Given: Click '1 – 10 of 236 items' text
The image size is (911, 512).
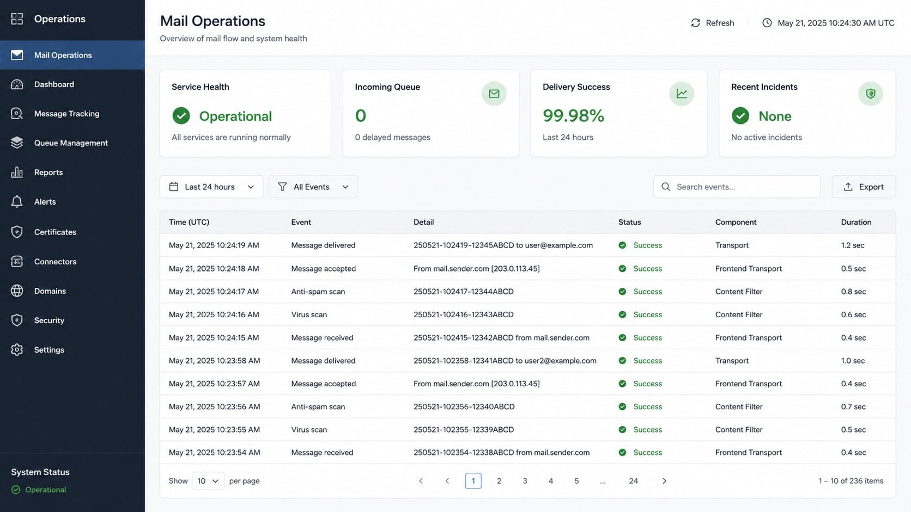Looking at the screenshot, I should click(x=851, y=481).
